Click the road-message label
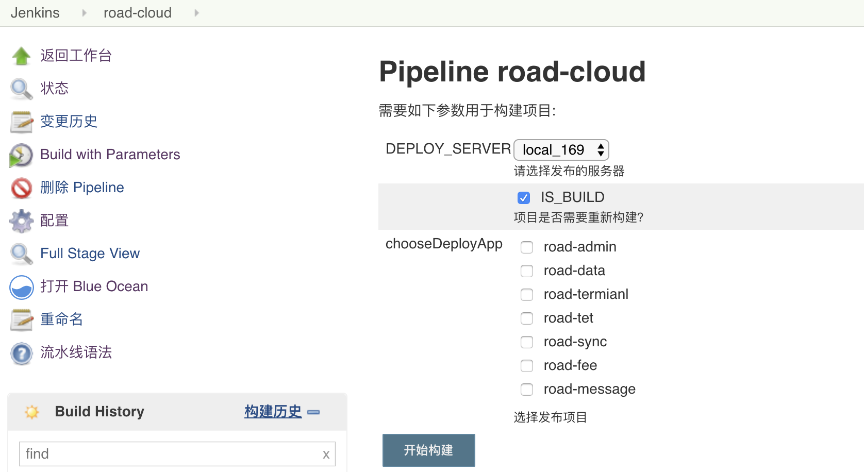This screenshot has height=472, width=864. [590, 389]
